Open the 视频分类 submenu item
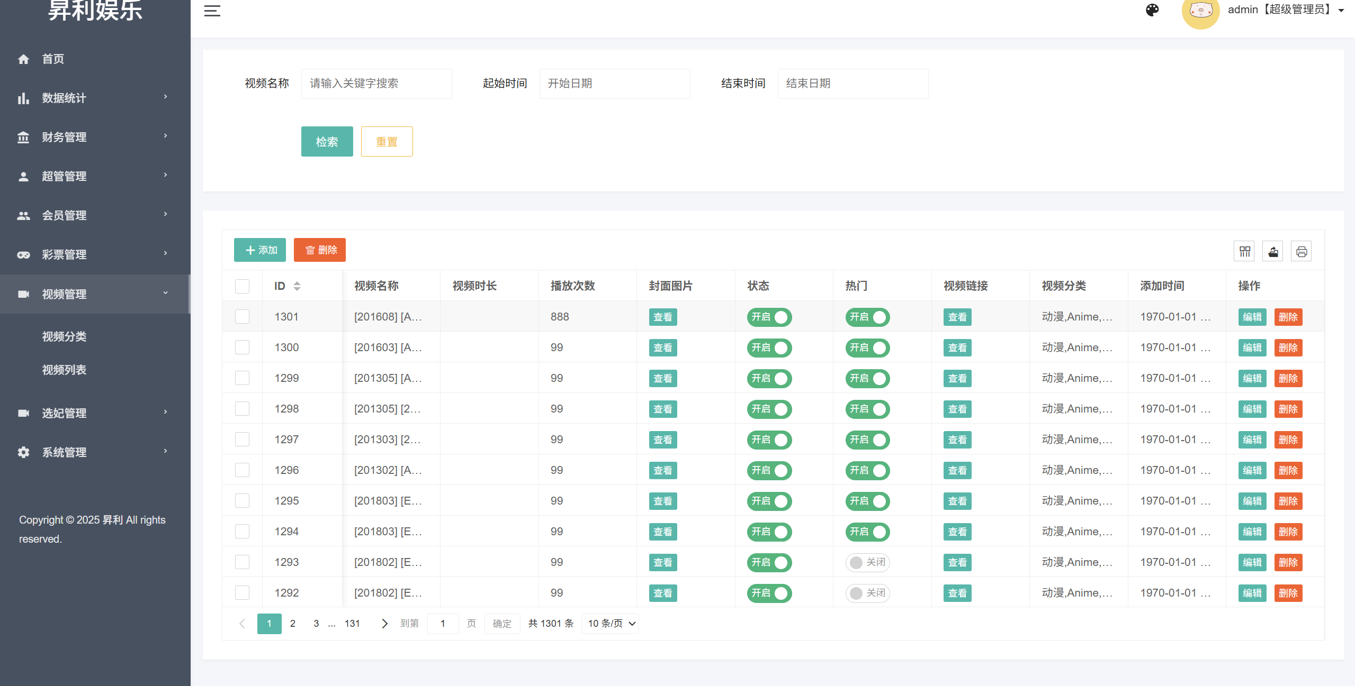The height and width of the screenshot is (686, 1355). click(64, 336)
